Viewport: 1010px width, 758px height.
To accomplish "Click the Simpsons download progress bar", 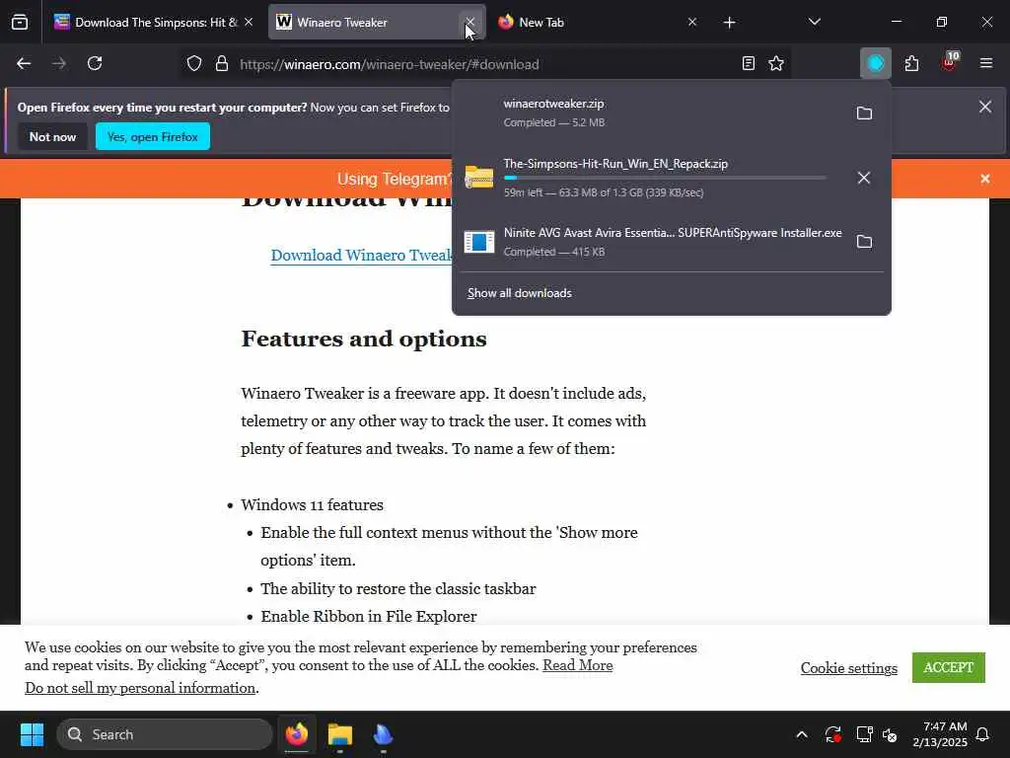I will (665, 178).
